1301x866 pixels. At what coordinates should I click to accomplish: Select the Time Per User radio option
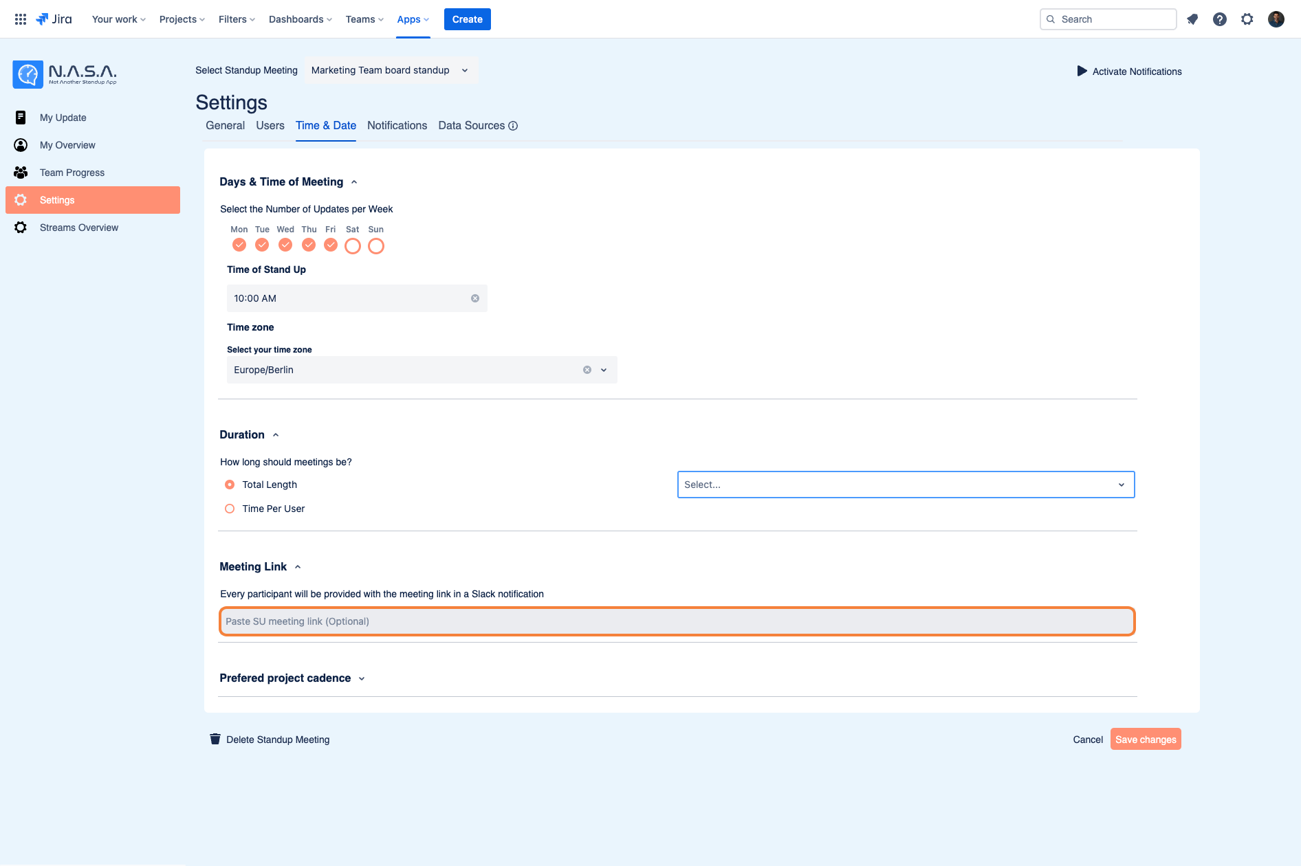tap(230, 509)
